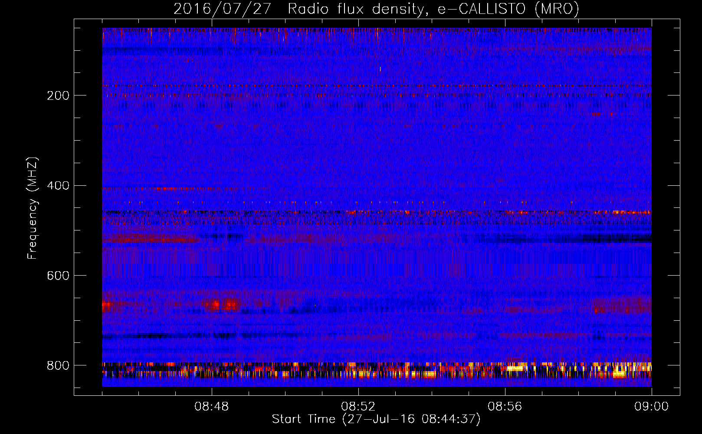Click the "Frequency (MHZ)" axis label
This screenshot has width=702, height=434.
pos(33,208)
